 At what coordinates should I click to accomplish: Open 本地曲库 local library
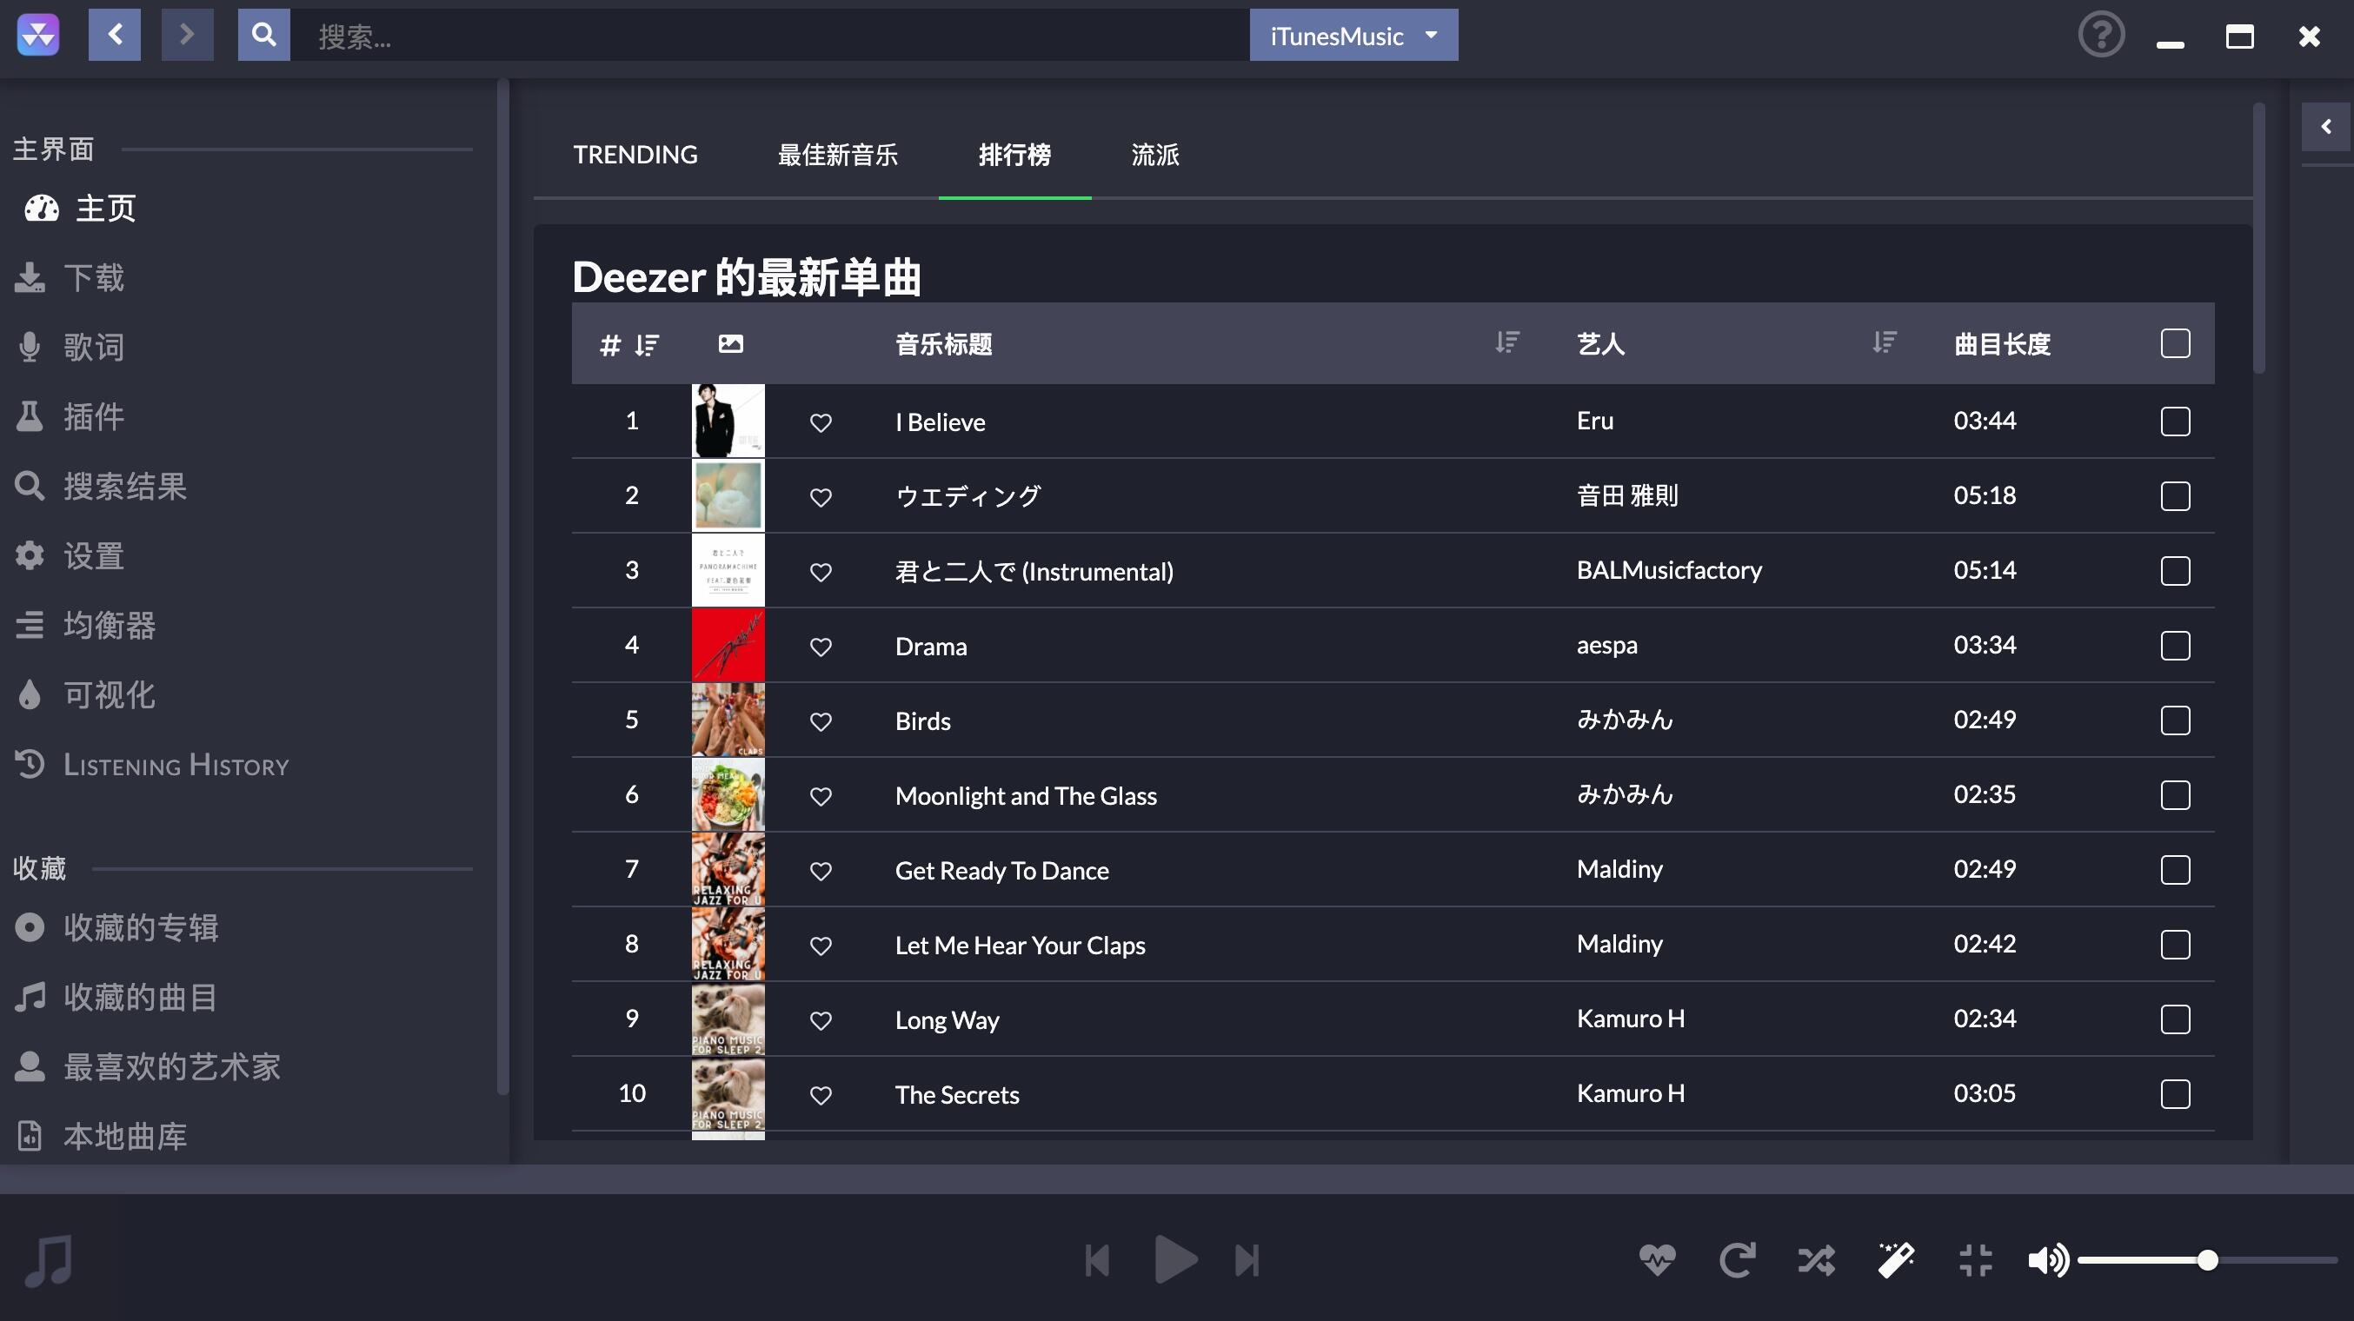(101, 1136)
